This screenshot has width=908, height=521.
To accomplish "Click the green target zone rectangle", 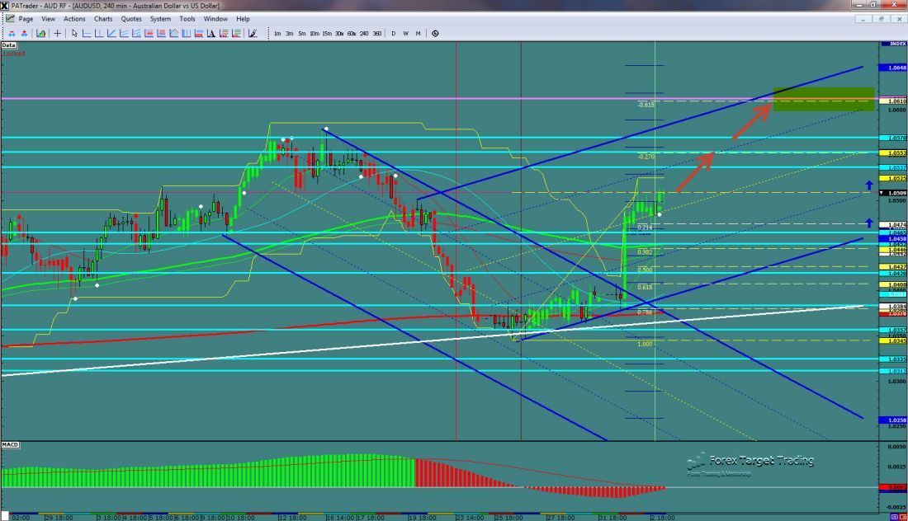I will [x=822, y=98].
